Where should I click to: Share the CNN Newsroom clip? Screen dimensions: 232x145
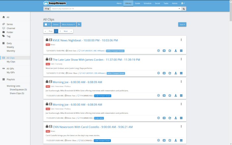click(x=170, y=140)
